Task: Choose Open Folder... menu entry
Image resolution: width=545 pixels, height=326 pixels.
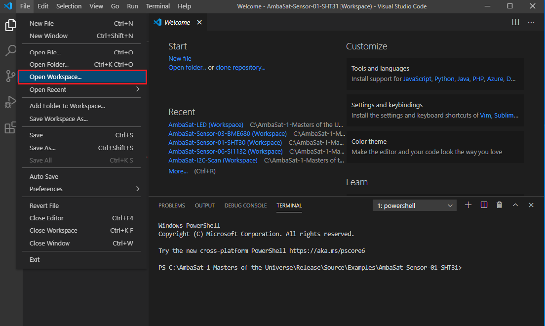Action: [82, 64]
